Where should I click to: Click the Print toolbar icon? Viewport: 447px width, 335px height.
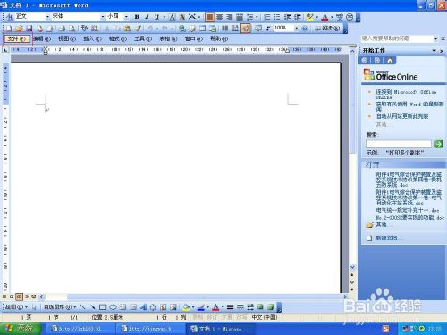pos(62,29)
